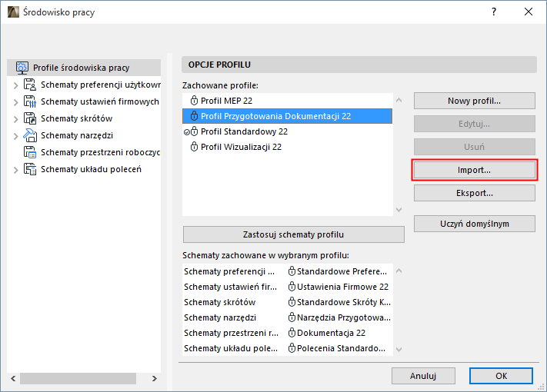This screenshot has width=547, height=392.
Task: Click right arrow of the sidebar horizontal scrollbar
Action: 155,378
